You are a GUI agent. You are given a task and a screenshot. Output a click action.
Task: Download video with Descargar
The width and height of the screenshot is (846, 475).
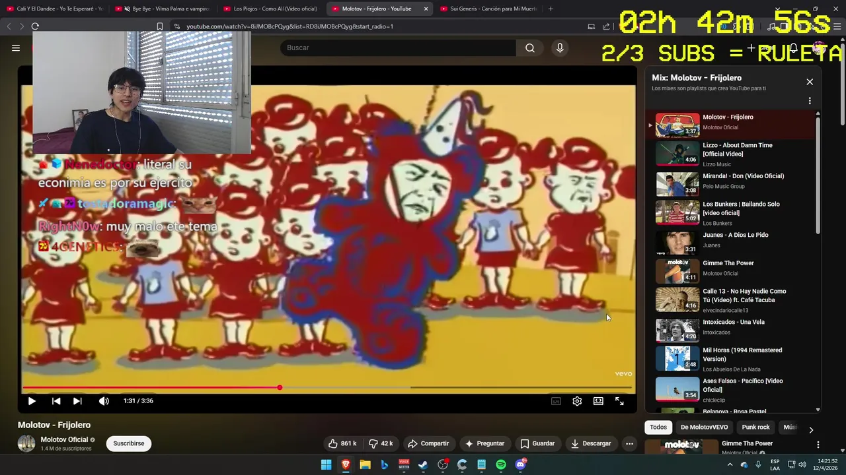(591, 443)
